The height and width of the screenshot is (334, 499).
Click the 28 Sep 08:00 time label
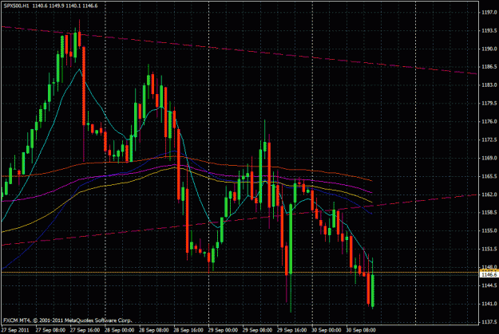tap(154, 330)
